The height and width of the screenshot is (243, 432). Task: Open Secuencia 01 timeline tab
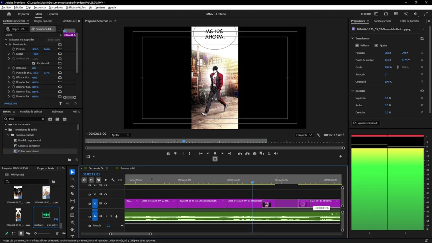pos(128,168)
